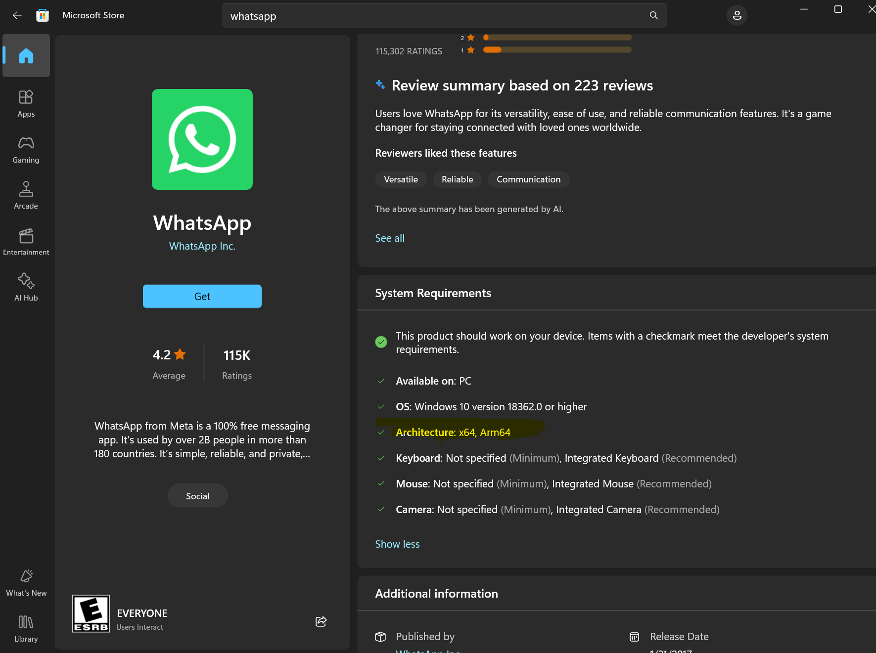Screen dimensions: 876x653
Task: Open the WhatsApp Inc. publisher link
Action: click(x=202, y=246)
